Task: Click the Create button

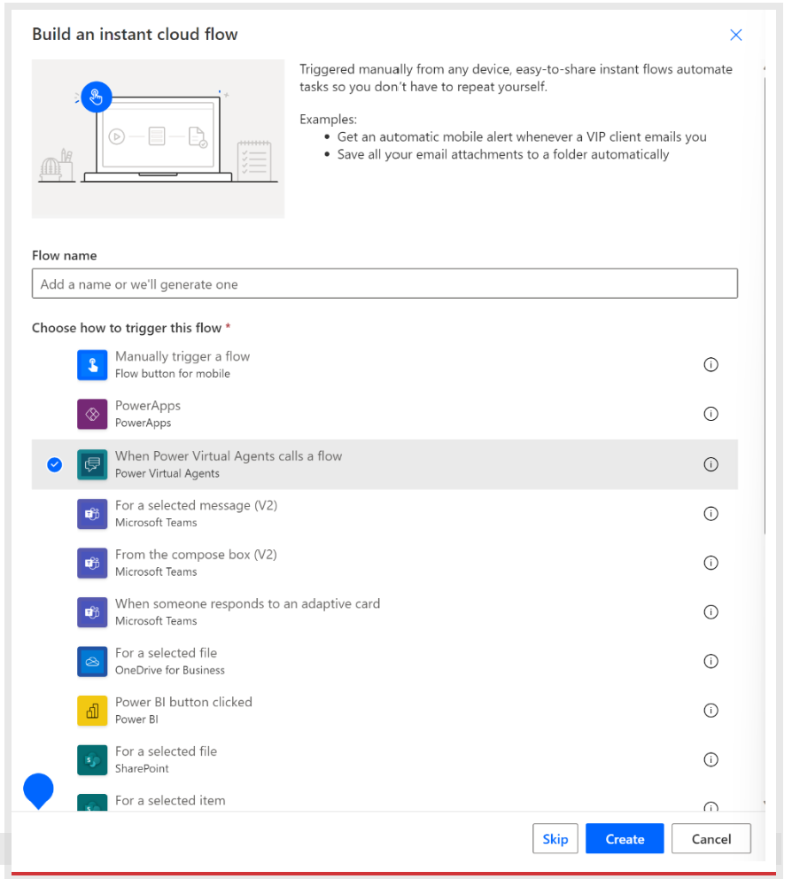Action: coord(625,838)
